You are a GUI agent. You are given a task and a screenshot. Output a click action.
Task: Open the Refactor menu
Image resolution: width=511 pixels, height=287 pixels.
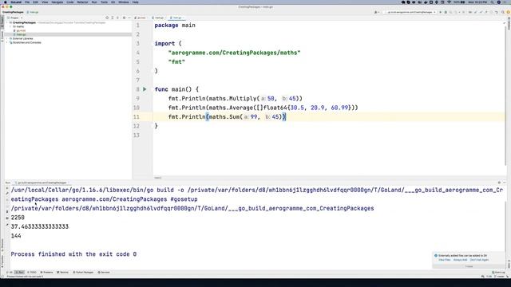coord(82,2)
